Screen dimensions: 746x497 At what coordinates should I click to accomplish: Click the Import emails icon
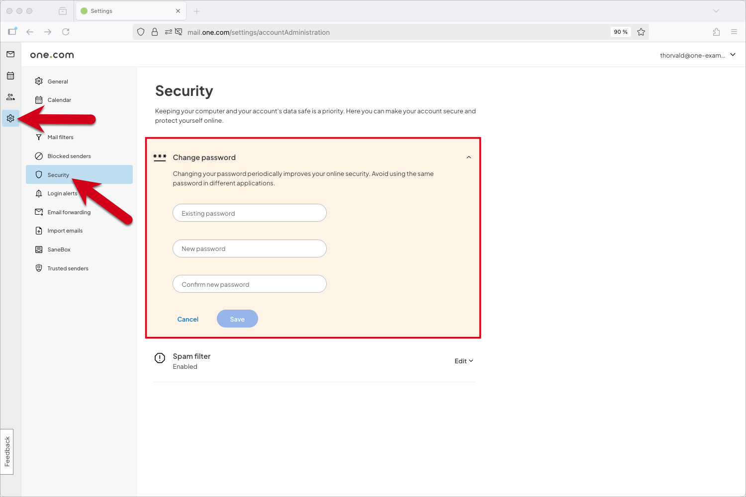point(39,231)
